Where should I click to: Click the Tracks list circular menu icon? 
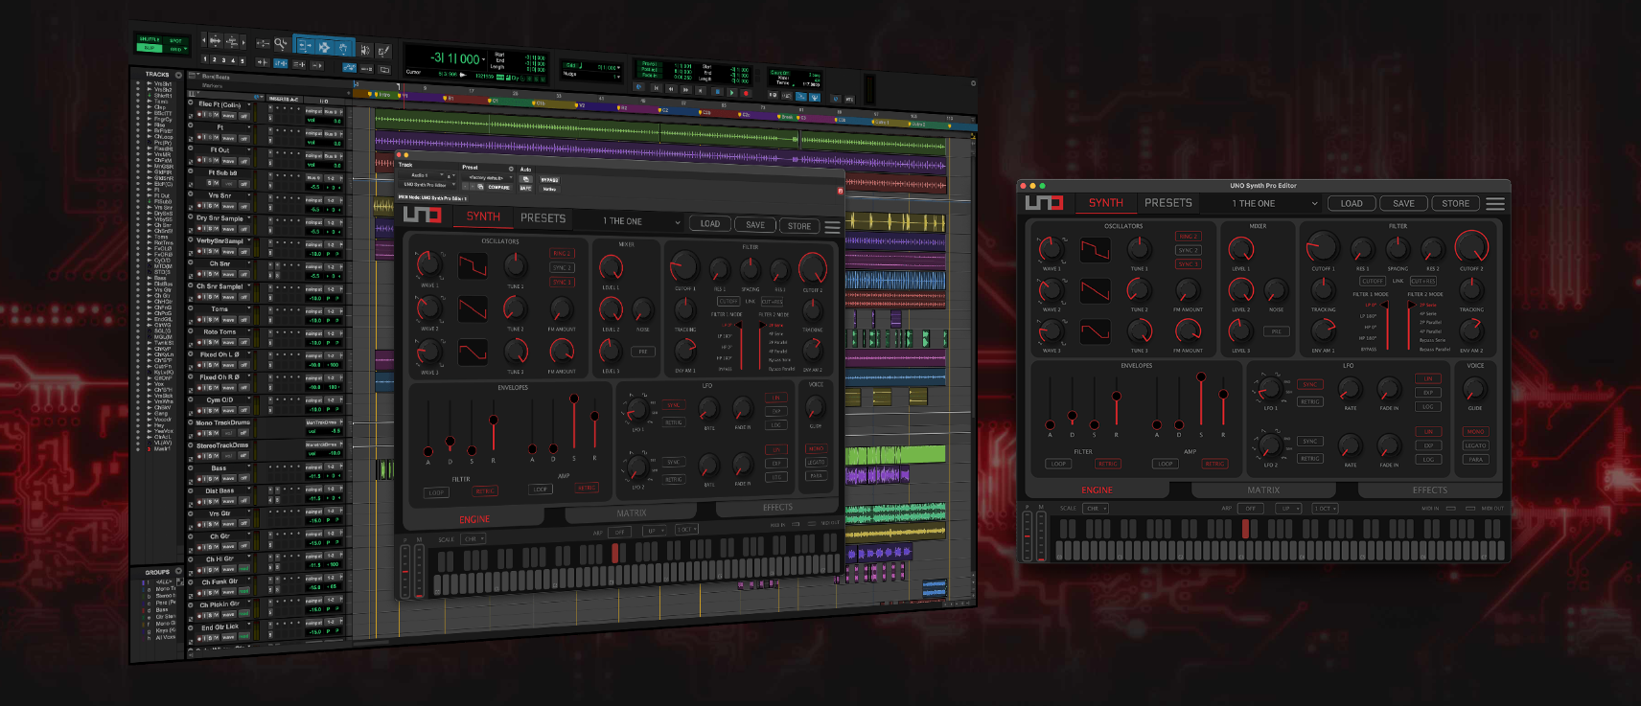coord(178,75)
